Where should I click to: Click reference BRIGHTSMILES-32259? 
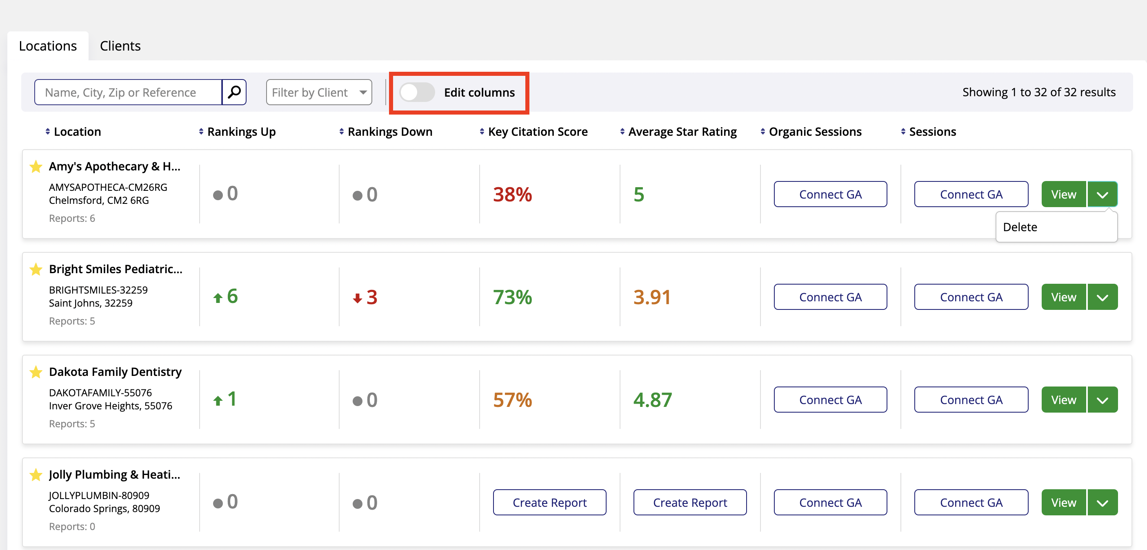pyautogui.click(x=98, y=290)
